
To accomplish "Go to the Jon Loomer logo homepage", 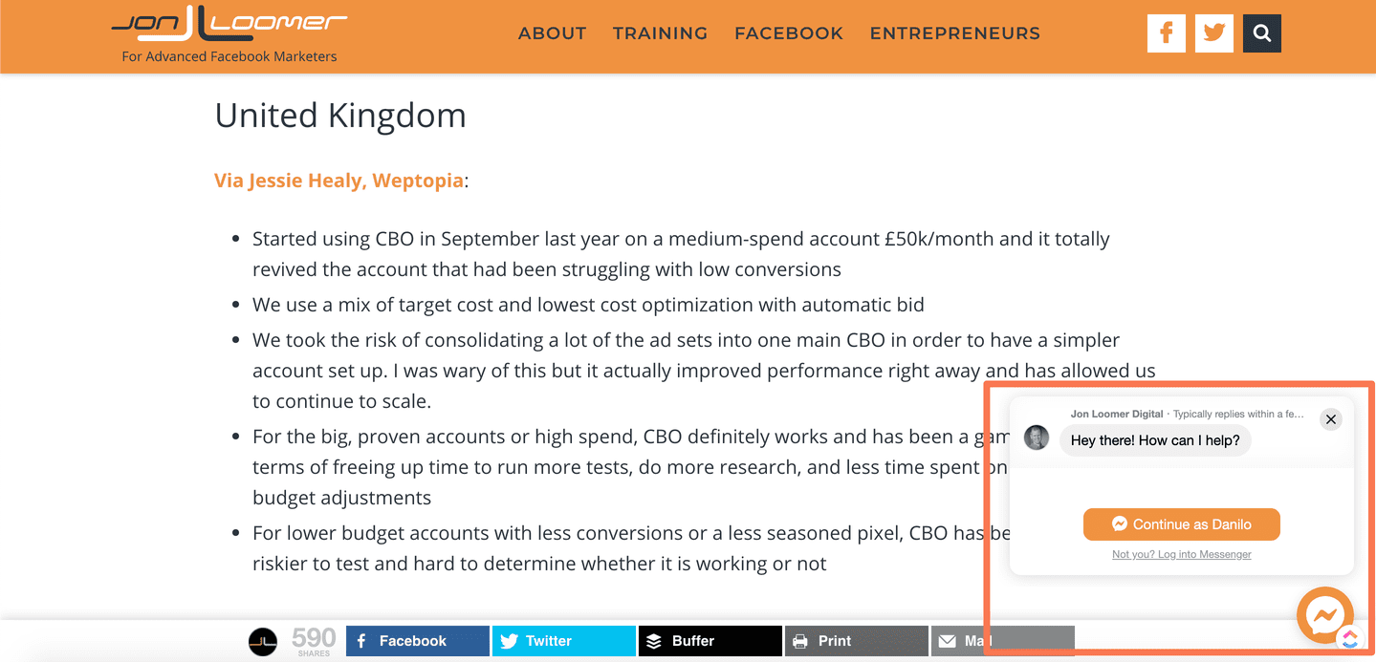I will click(229, 33).
